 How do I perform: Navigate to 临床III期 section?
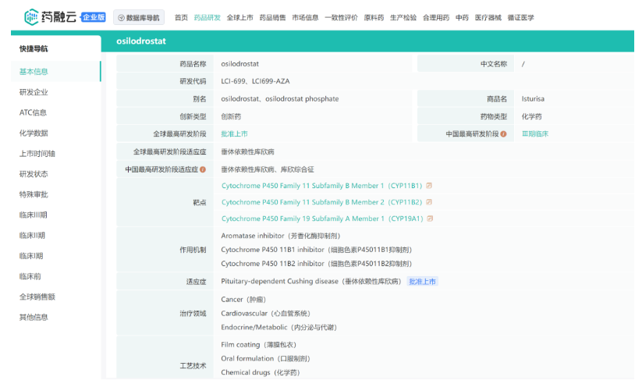pos(34,215)
